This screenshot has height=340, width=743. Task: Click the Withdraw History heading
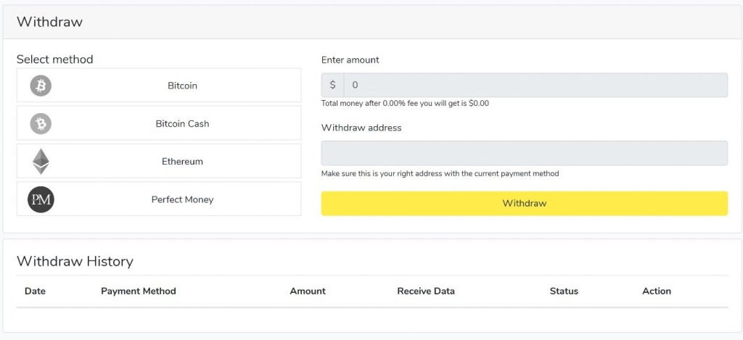pos(75,262)
